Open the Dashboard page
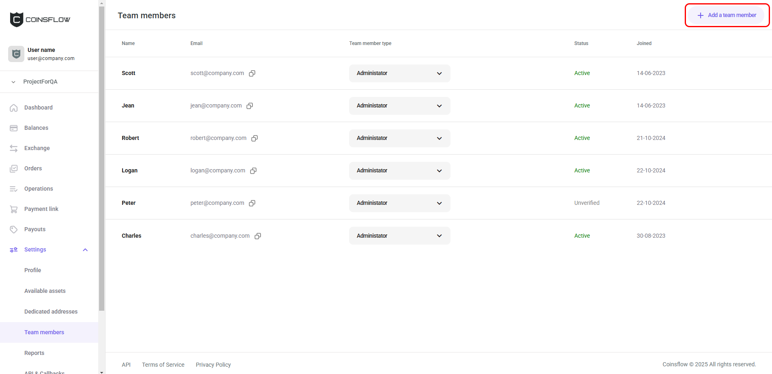 [x=38, y=107]
